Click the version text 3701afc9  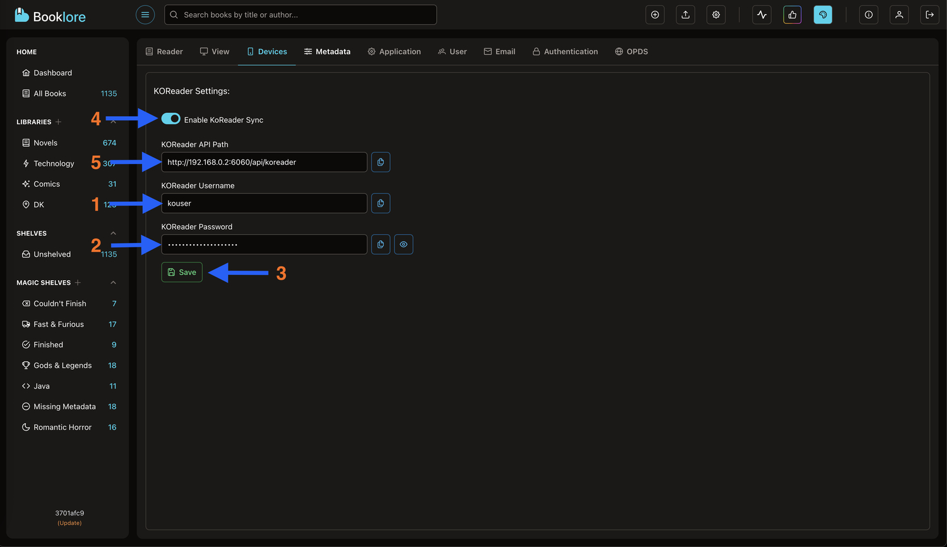click(69, 513)
